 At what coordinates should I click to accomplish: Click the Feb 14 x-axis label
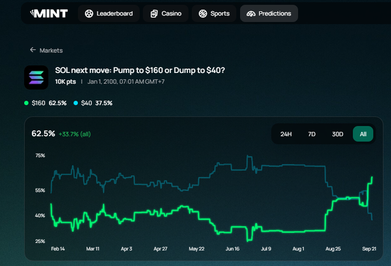58,249
